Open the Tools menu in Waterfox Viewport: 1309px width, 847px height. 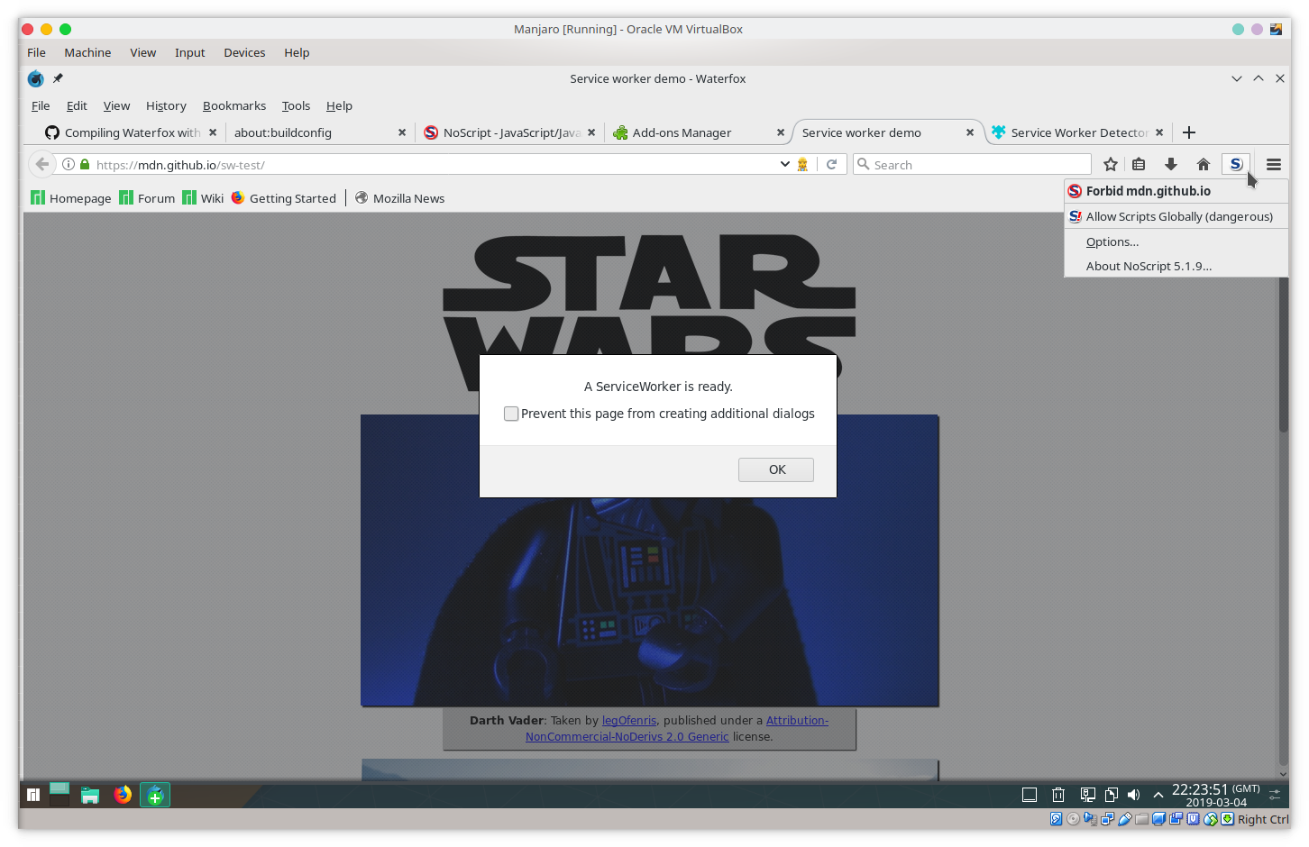(296, 105)
